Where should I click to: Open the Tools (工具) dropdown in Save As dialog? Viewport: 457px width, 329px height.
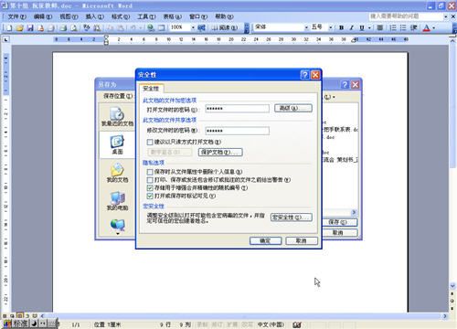tap(329, 97)
